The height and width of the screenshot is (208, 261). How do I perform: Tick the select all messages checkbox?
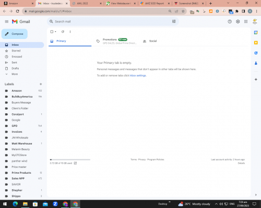pos(52,32)
